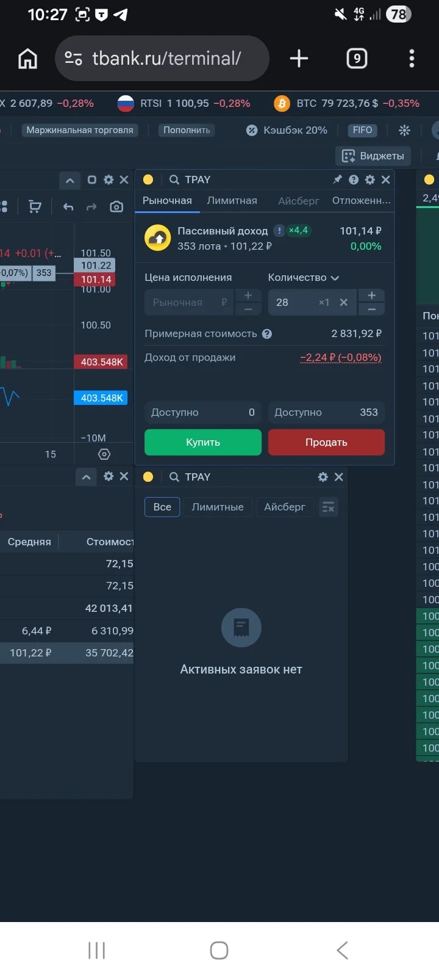Viewport: 439px width, 977px height.
Task: Click the yellow link-group circle in order widget
Action: click(x=148, y=180)
